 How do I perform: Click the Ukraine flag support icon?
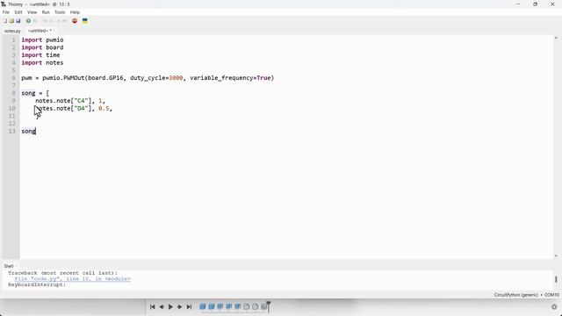[x=85, y=21]
